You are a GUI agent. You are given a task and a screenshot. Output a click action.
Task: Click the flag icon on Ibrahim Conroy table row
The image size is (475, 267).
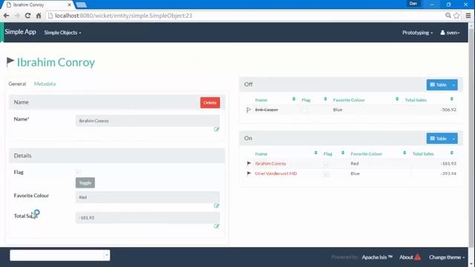pyautogui.click(x=249, y=163)
